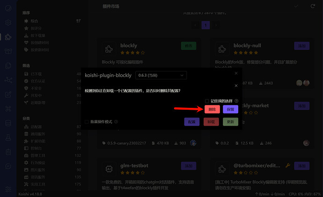Click help icon next to 批量操作模式

(116, 122)
